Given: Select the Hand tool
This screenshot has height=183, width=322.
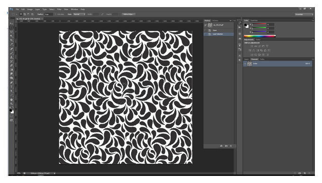Looking at the screenshot, I should (x=11, y=100).
